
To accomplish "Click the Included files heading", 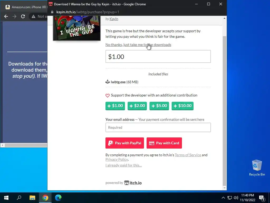I will (158, 74).
